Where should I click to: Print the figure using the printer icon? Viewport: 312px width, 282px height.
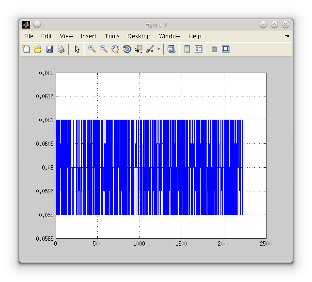click(x=61, y=49)
